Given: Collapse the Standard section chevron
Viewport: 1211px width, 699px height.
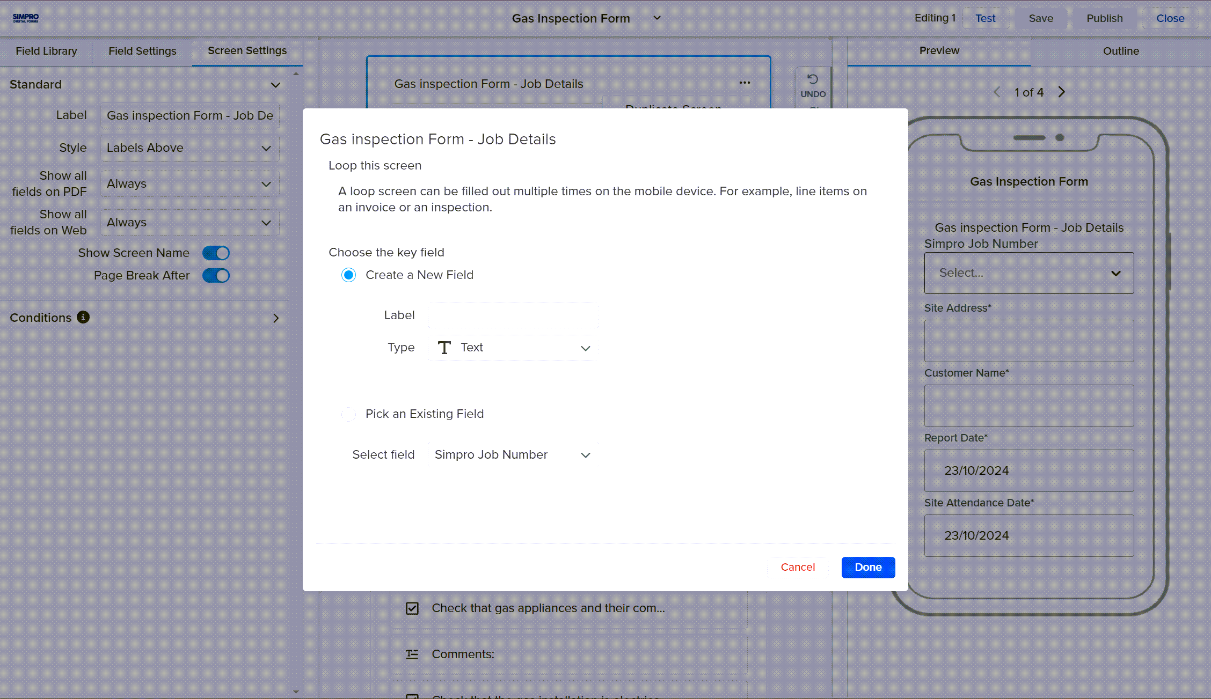Looking at the screenshot, I should (275, 85).
